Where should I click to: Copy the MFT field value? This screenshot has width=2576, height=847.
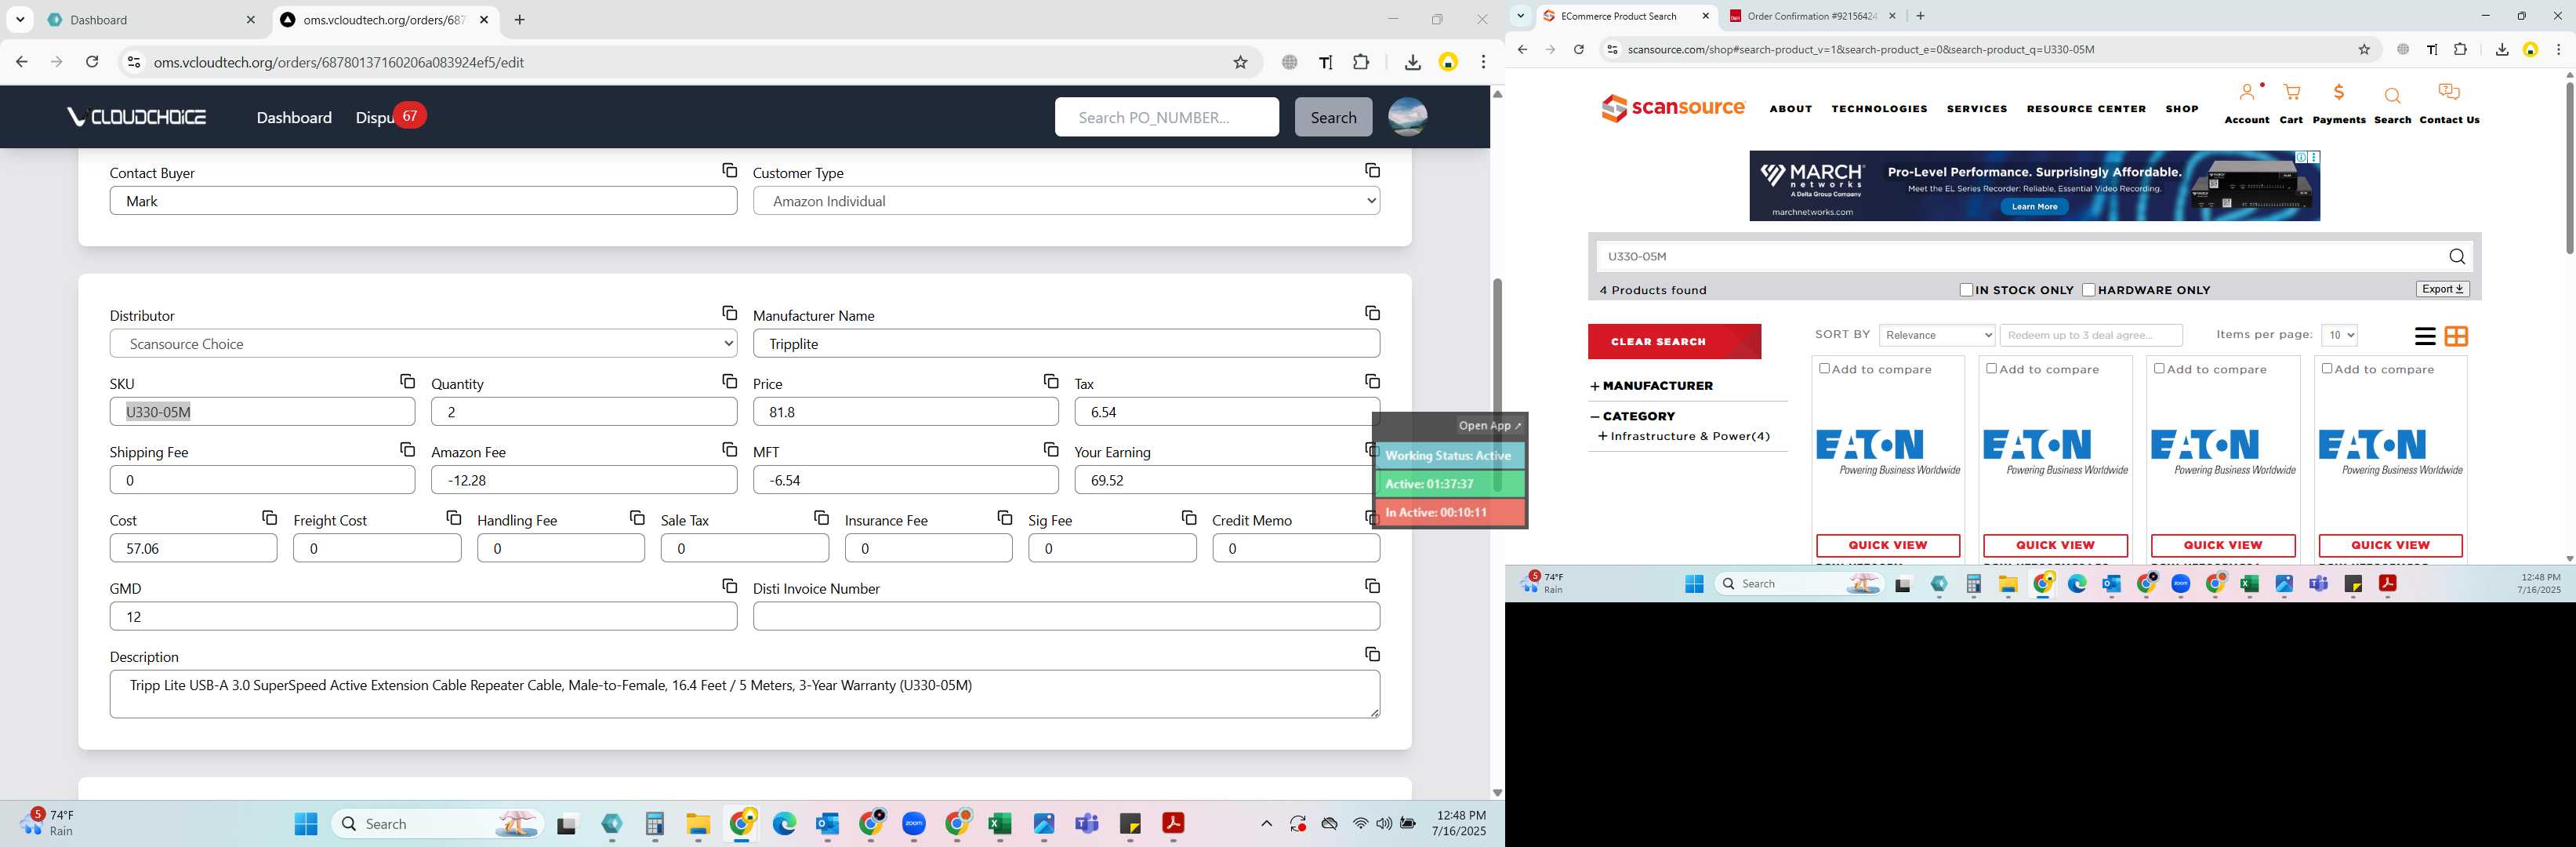click(1050, 449)
